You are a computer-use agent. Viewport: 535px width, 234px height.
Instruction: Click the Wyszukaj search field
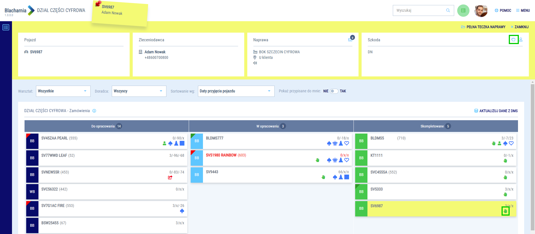pos(420,11)
